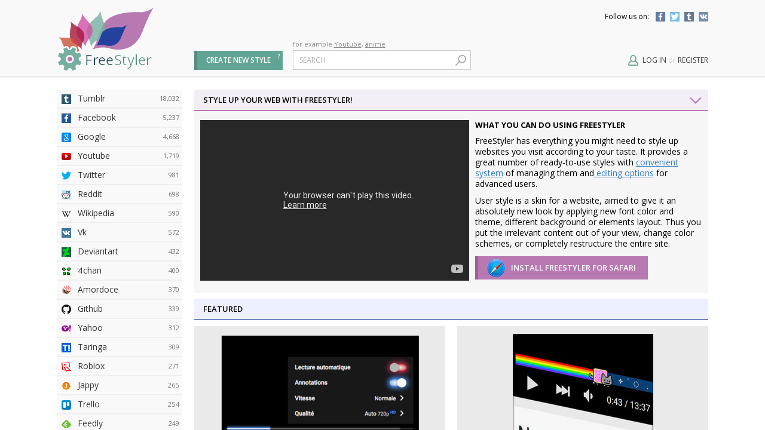Click the 265 count next to Jappy
This screenshot has width=765, height=430.
tap(173, 385)
